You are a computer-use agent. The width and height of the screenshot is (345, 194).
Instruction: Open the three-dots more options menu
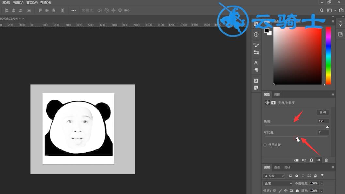click(73, 10)
